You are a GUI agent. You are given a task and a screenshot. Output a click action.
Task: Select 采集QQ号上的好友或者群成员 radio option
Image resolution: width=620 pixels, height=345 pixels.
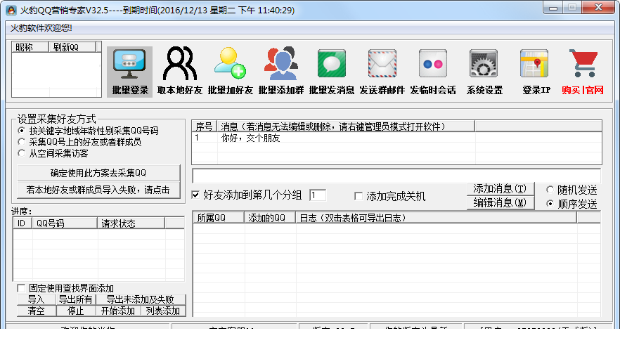(21, 141)
